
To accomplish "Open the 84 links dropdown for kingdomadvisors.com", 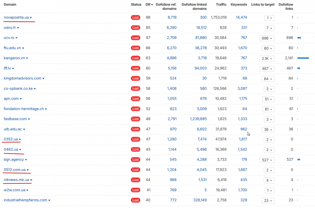I will tap(268, 79).
